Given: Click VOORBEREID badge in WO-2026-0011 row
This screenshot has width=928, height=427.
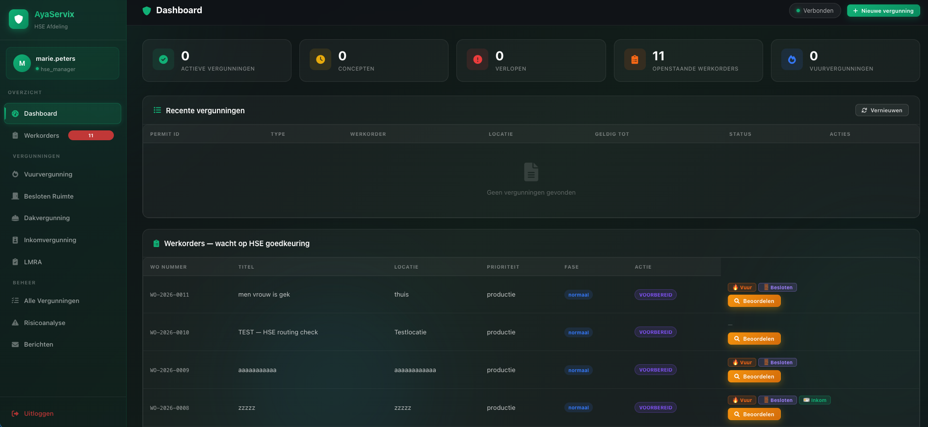Looking at the screenshot, I should (x=656, y=295).
